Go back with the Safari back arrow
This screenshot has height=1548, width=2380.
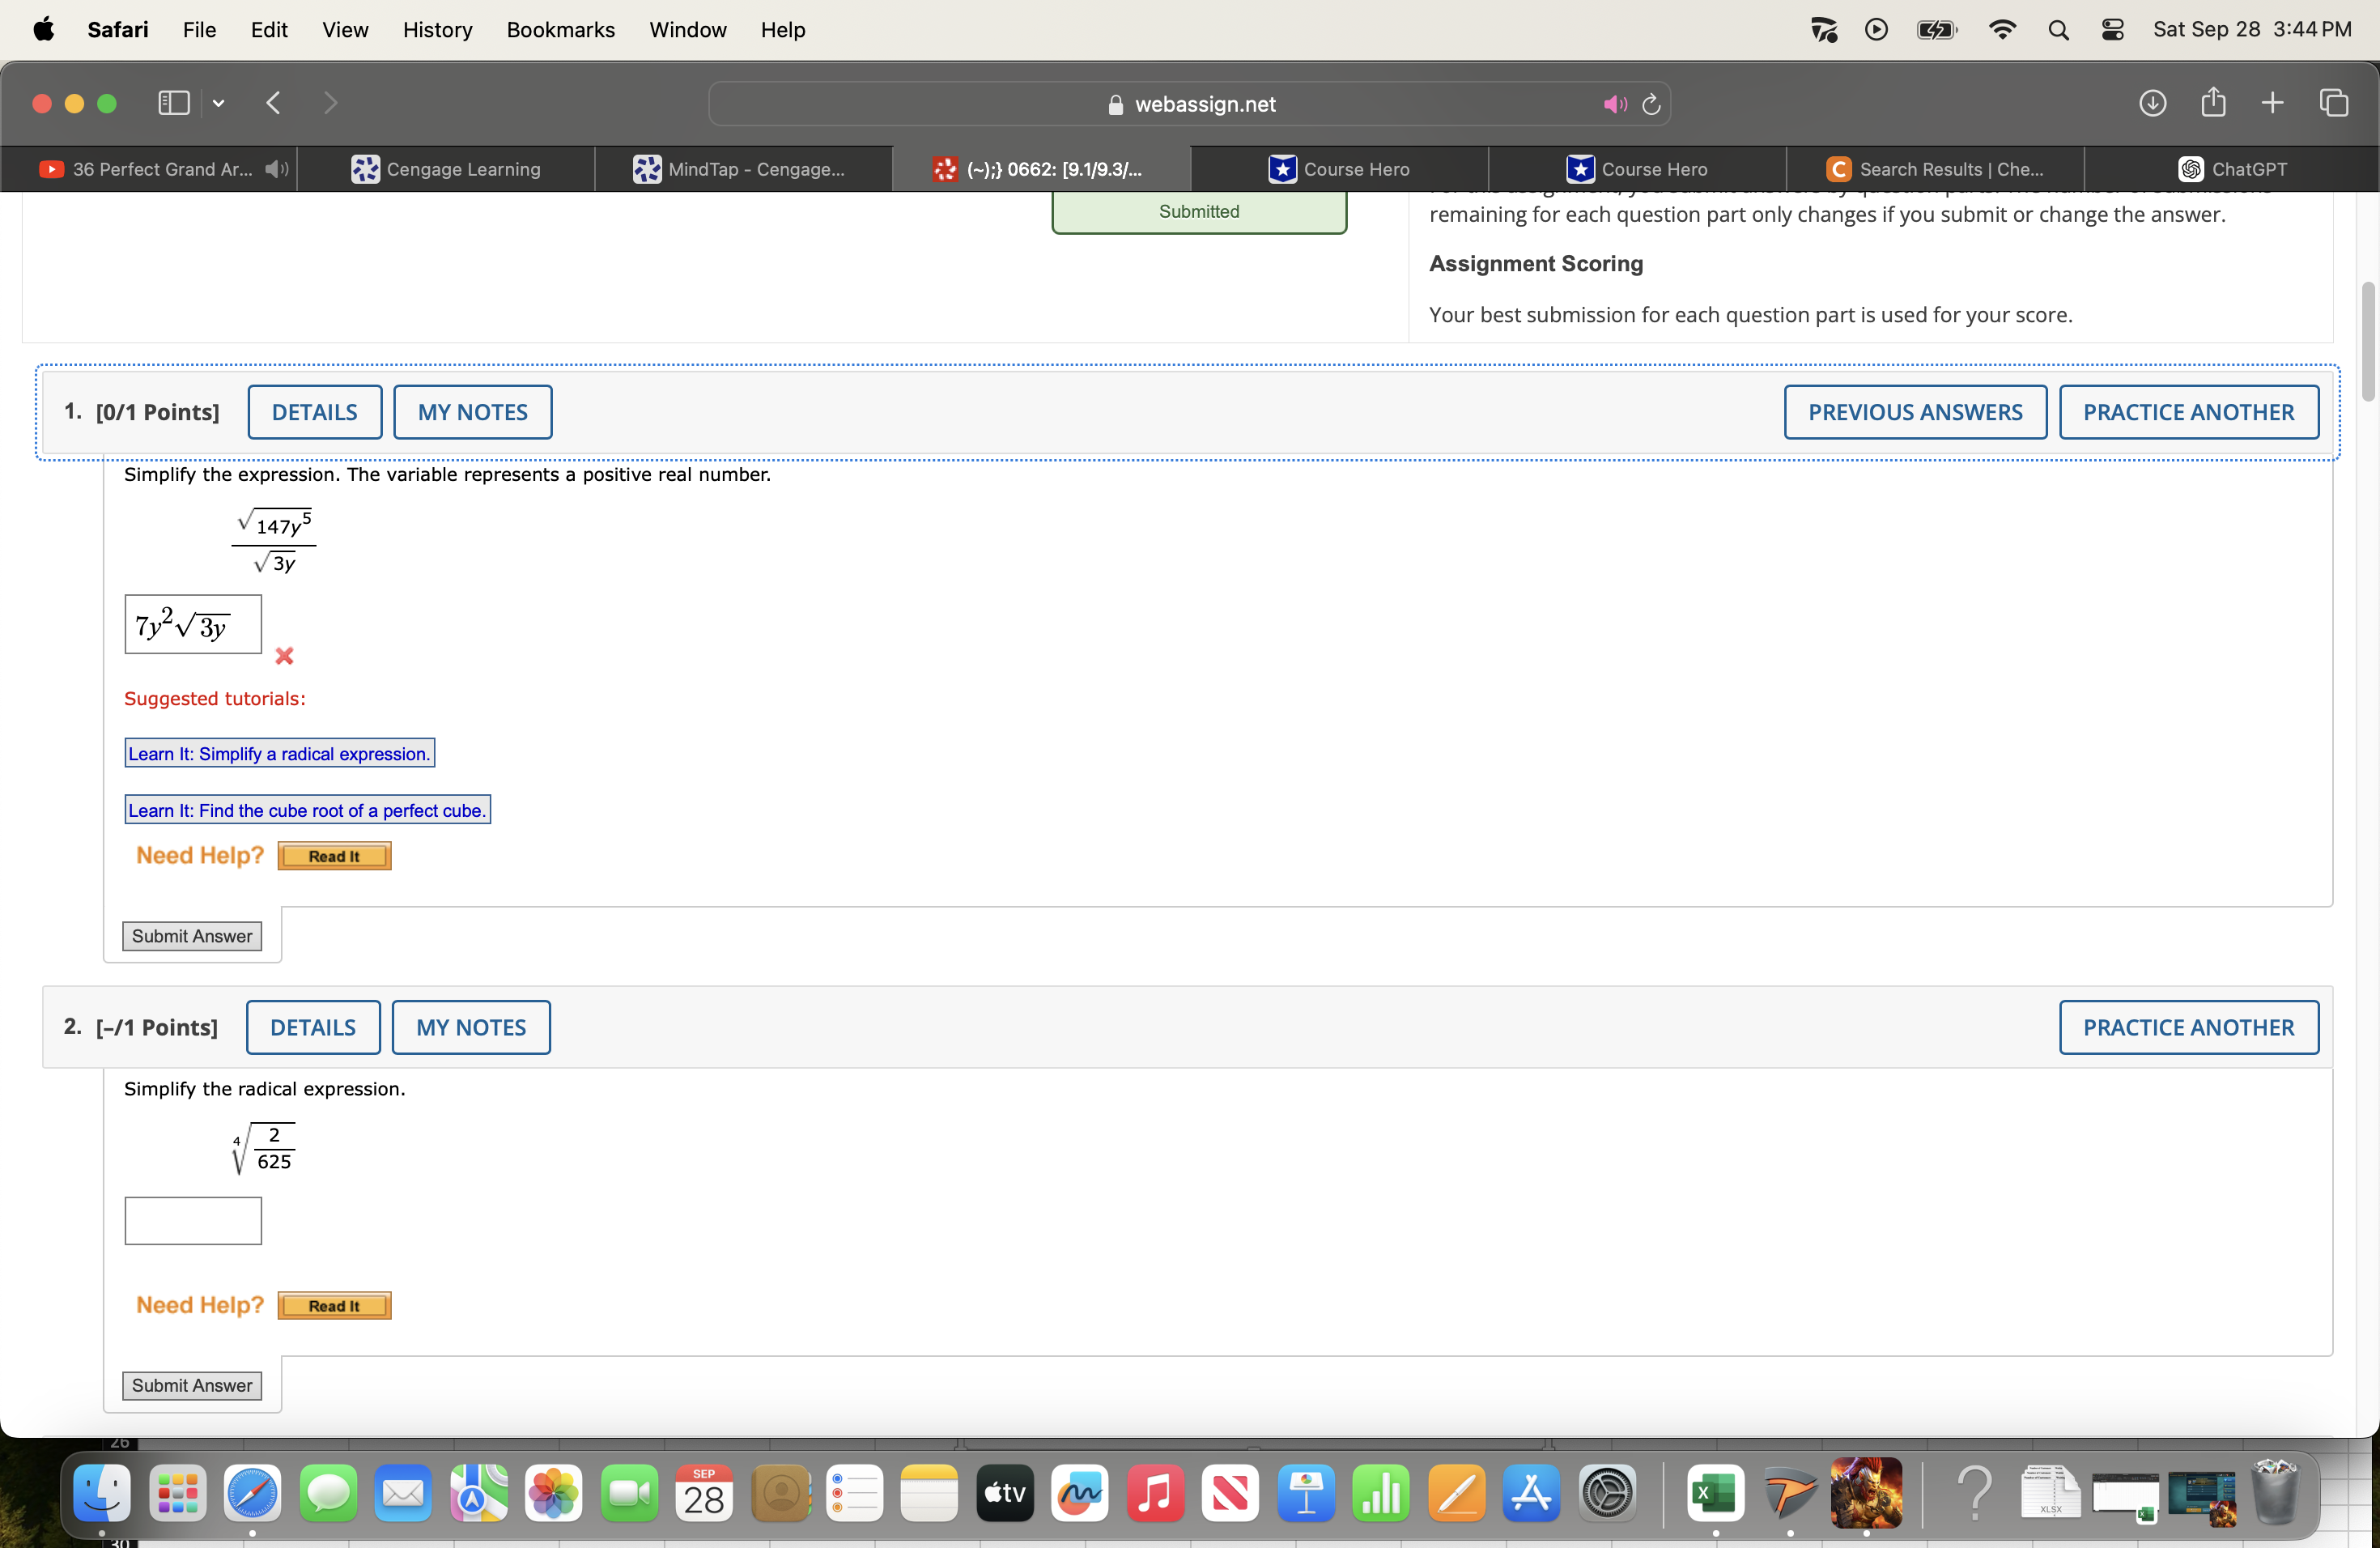pos(273,103)
